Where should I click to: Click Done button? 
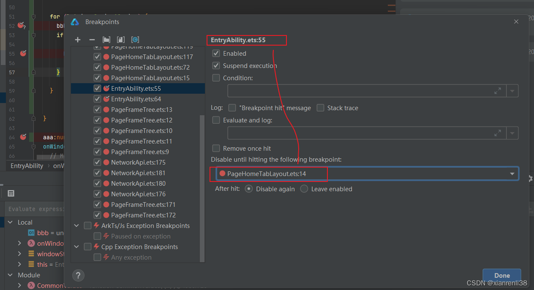(x=502, y=276)
